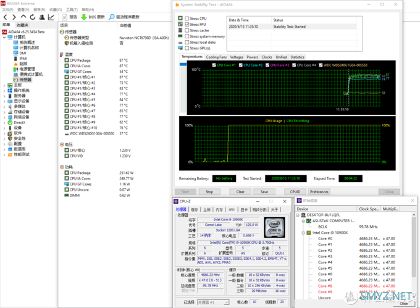
Task: Click the Stop button
Action: 209,192
